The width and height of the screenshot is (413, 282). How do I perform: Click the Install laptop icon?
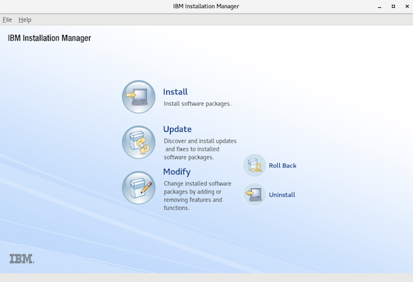(139, 97)
